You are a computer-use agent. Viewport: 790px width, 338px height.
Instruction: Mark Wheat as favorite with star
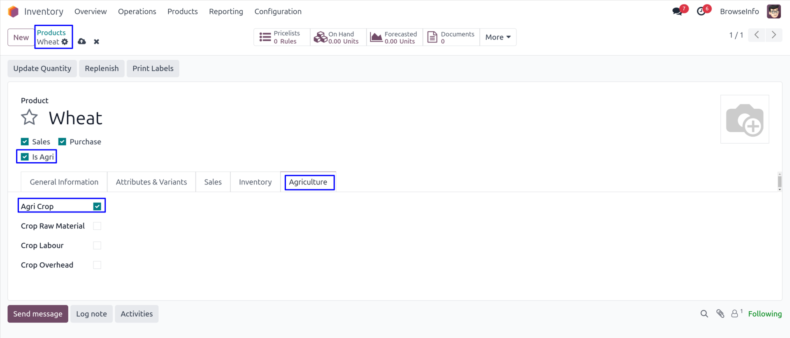29,118
